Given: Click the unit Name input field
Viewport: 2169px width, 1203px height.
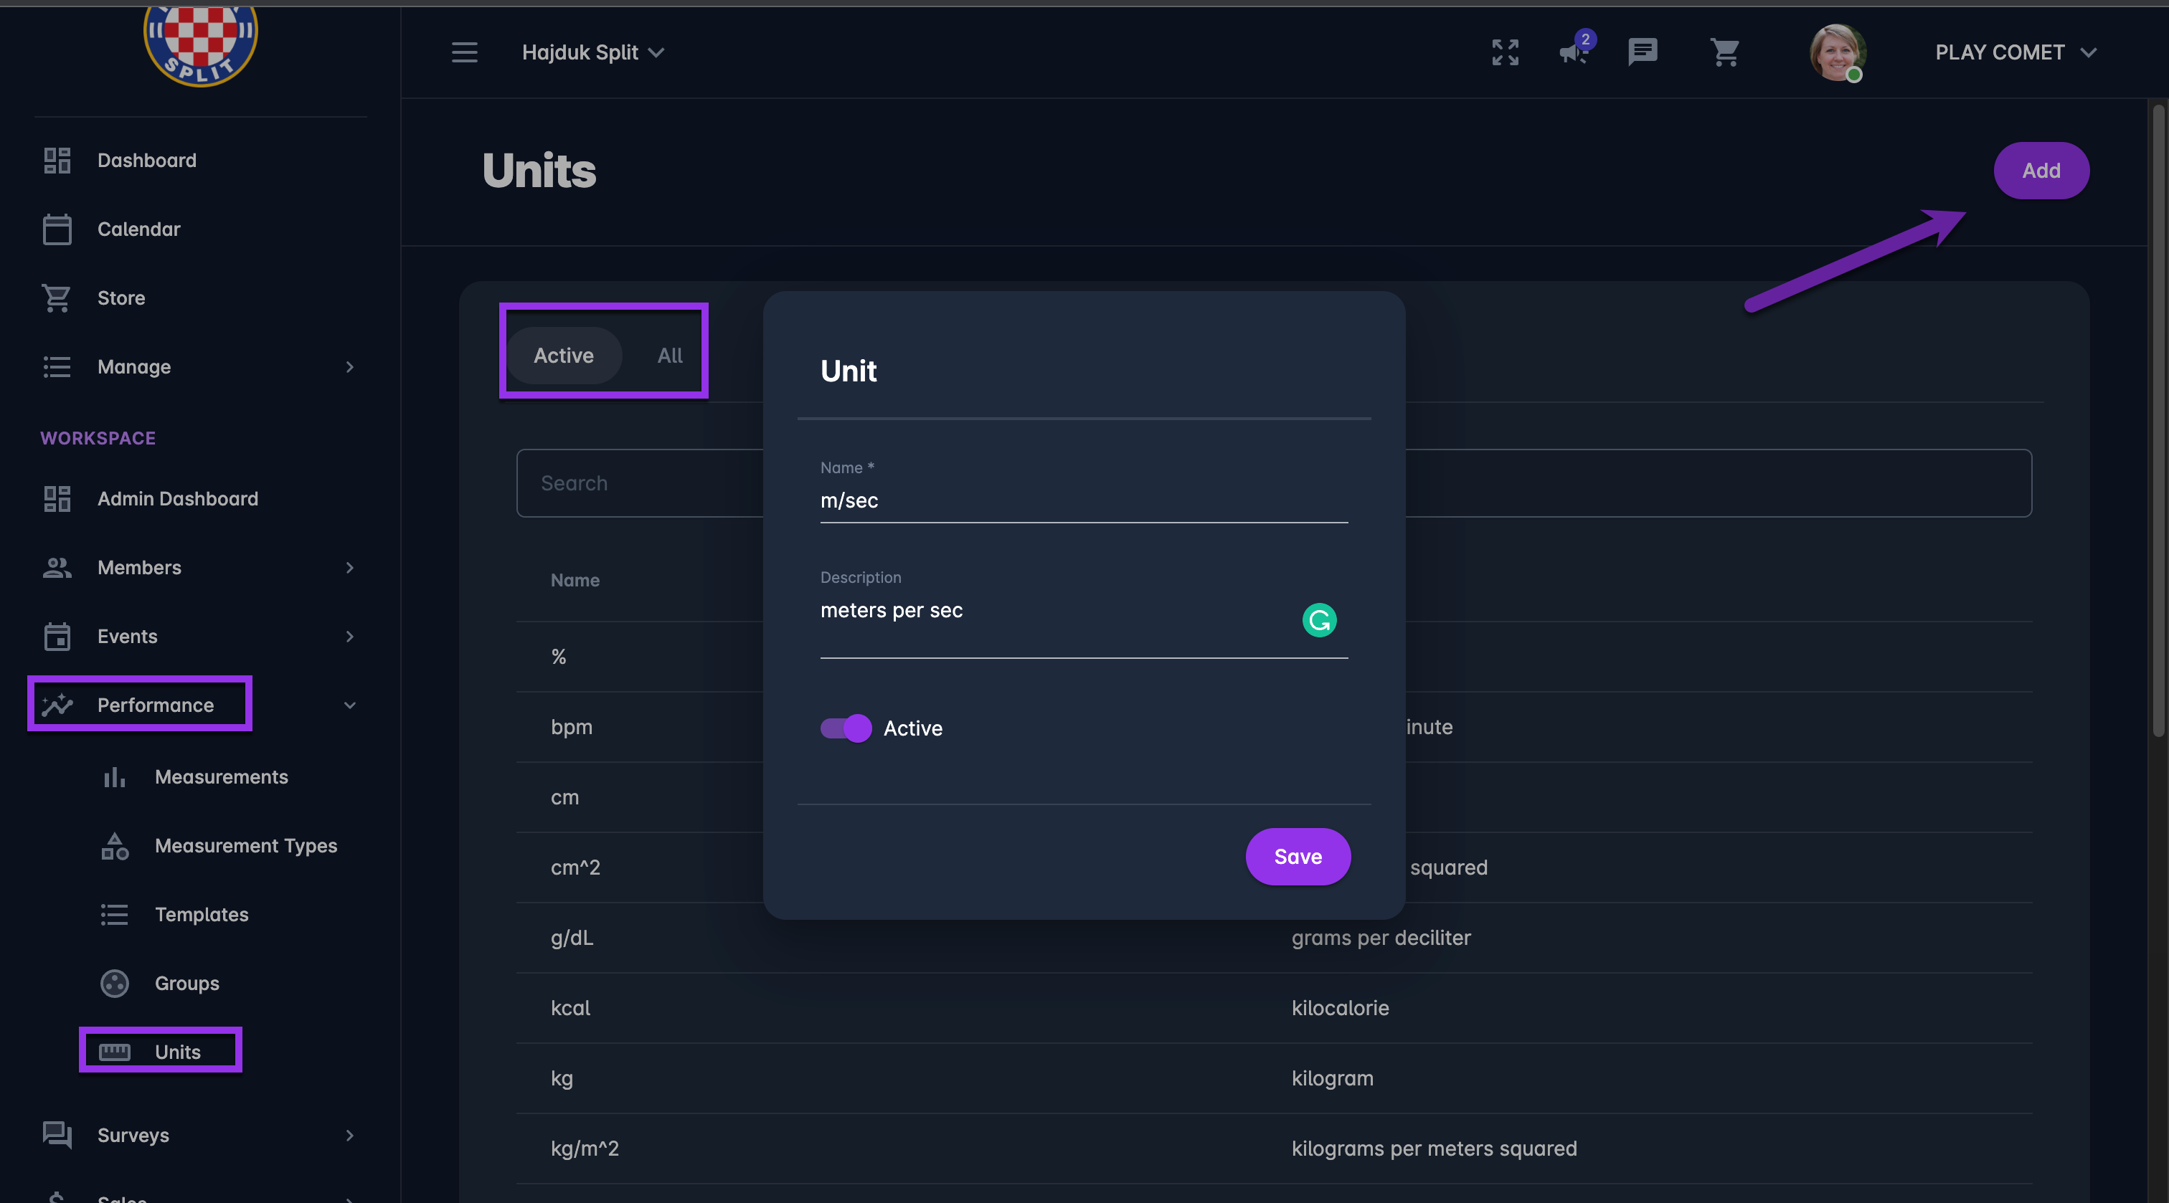Looking at the screenshot, I should pyautogui.click(x=1083, y=501).
